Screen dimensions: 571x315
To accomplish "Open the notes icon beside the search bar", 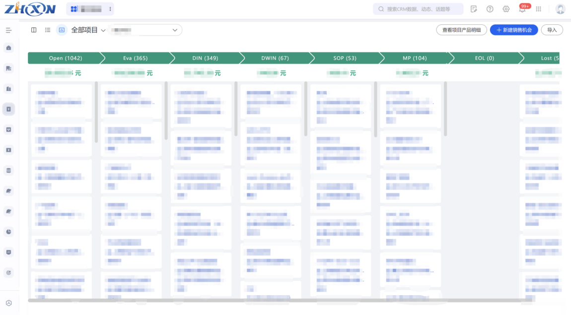I will pyautogui.click(x=473, y=9).
